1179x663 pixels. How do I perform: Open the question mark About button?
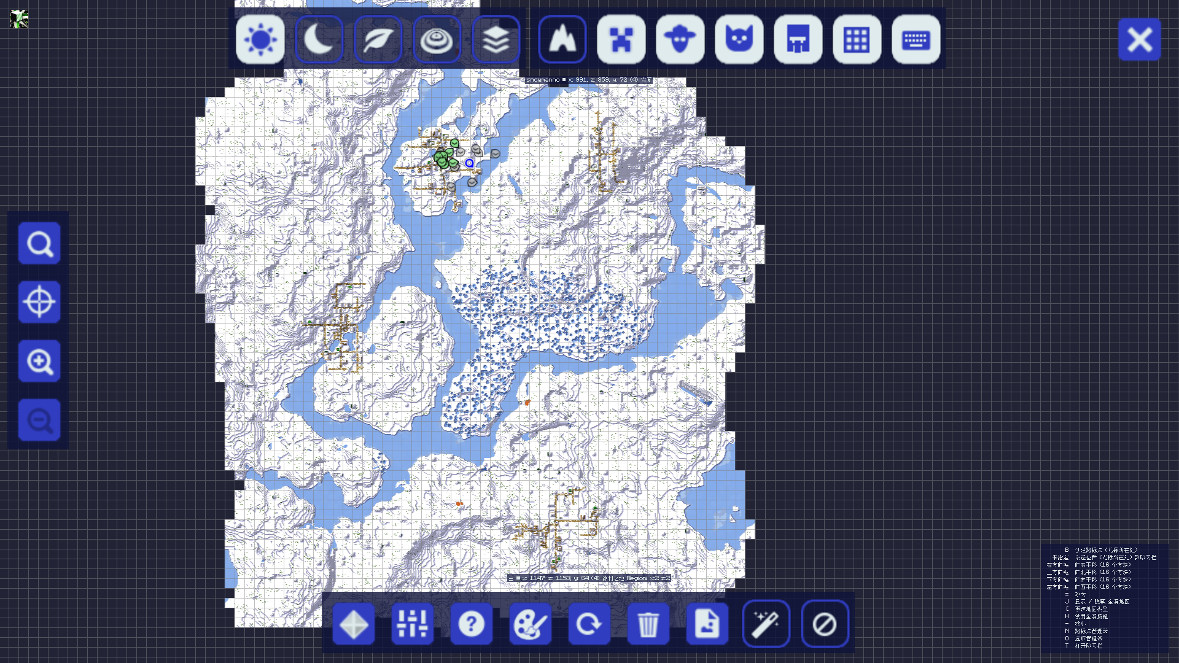[x=472, y=624]
